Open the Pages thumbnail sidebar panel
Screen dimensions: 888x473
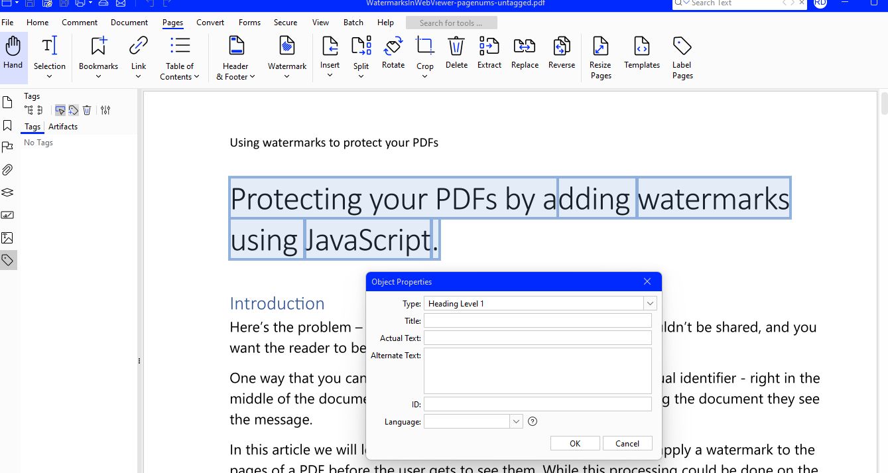tap(8, 102)
